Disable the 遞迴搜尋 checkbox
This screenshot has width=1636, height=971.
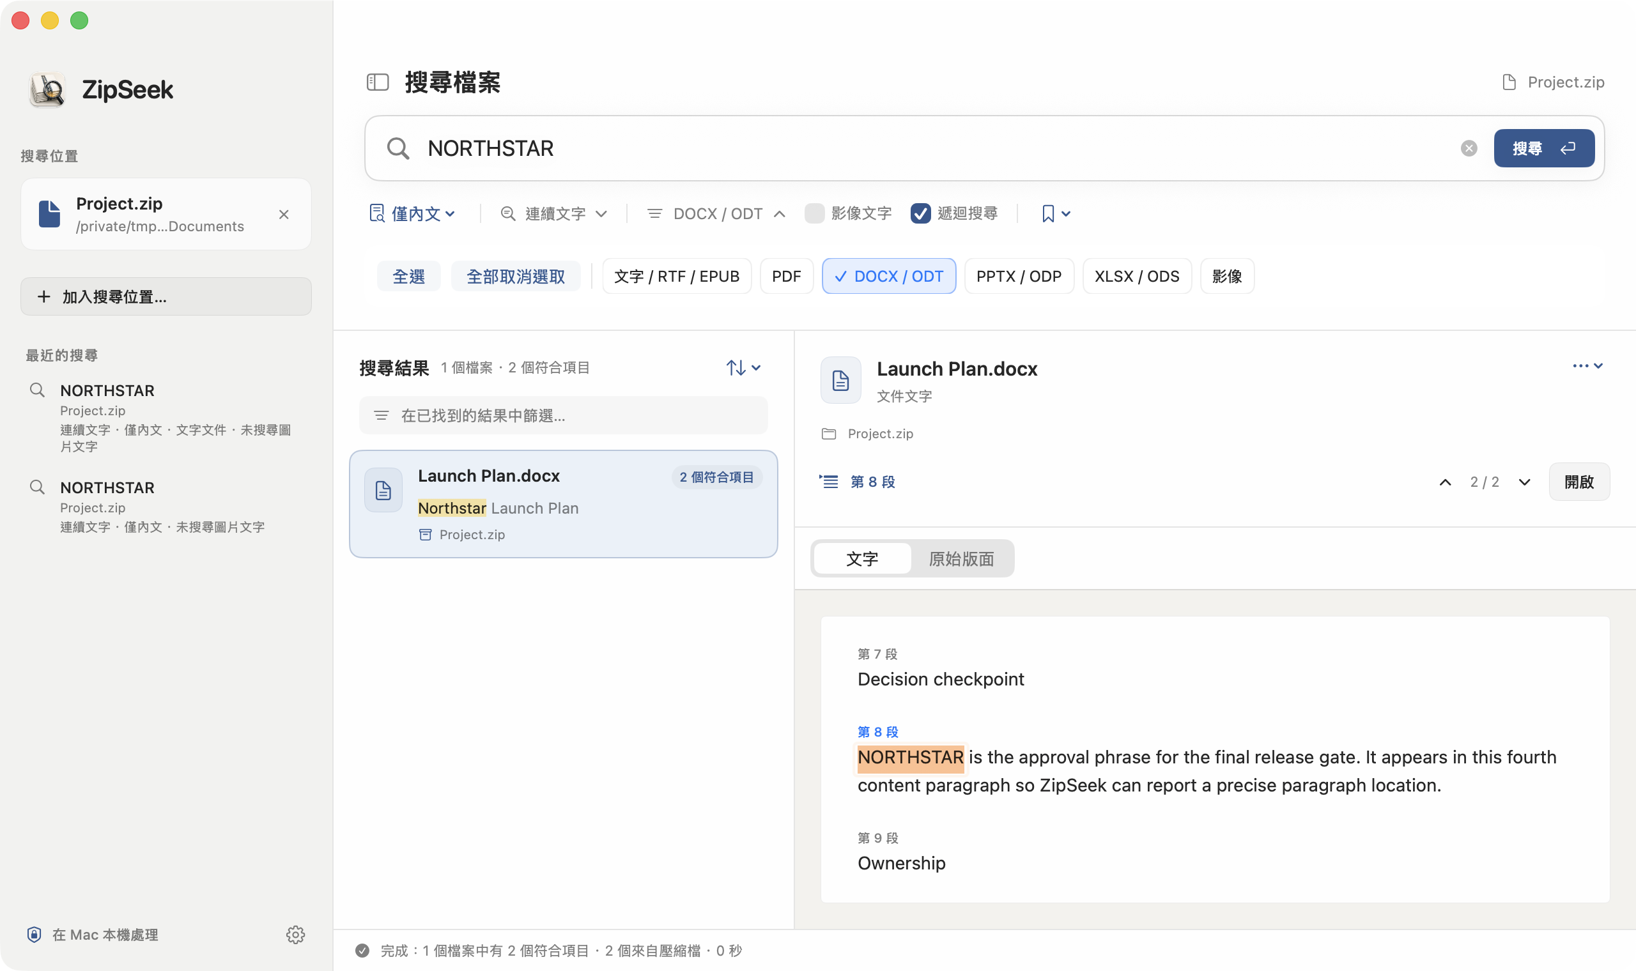click(x=921, y=214)
